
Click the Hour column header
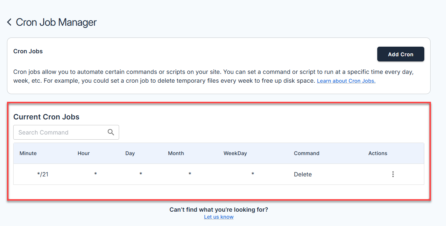click(83, 153)
